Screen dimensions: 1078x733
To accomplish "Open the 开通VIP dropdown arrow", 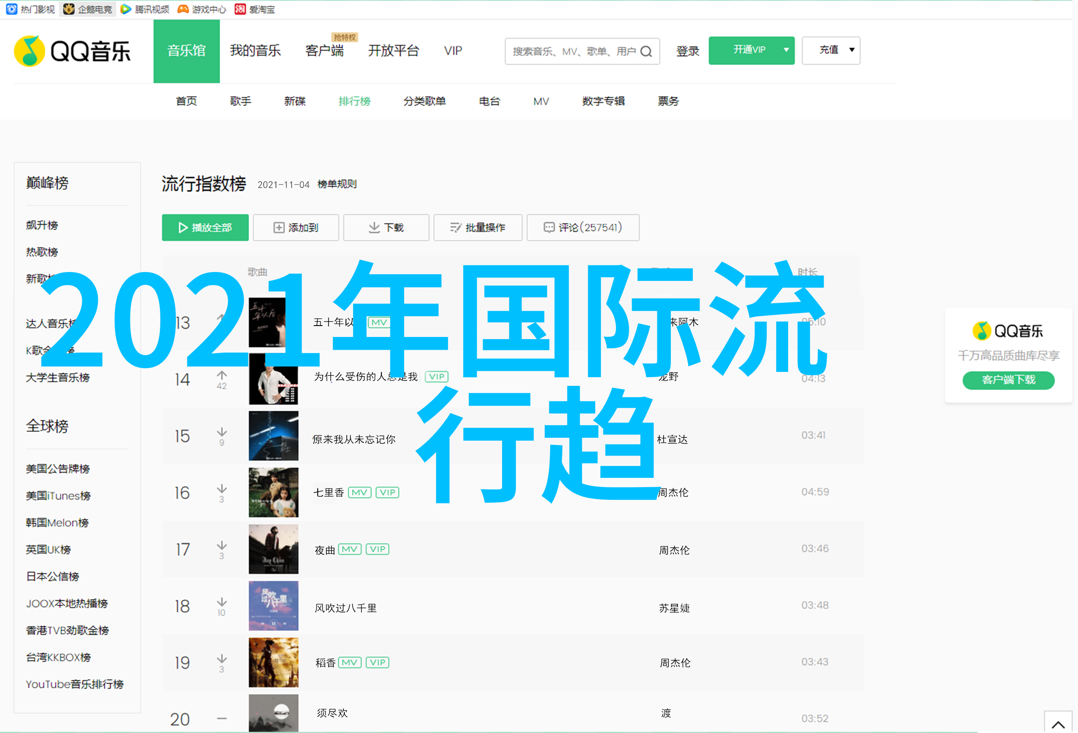I will [786, 50].
